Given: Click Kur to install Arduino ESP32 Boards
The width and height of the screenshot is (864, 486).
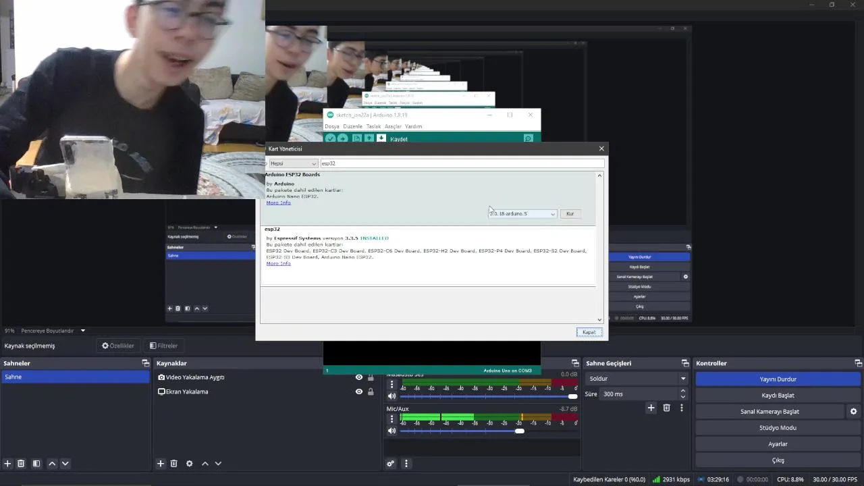Looking at the screenshot, I should [570, 214].
